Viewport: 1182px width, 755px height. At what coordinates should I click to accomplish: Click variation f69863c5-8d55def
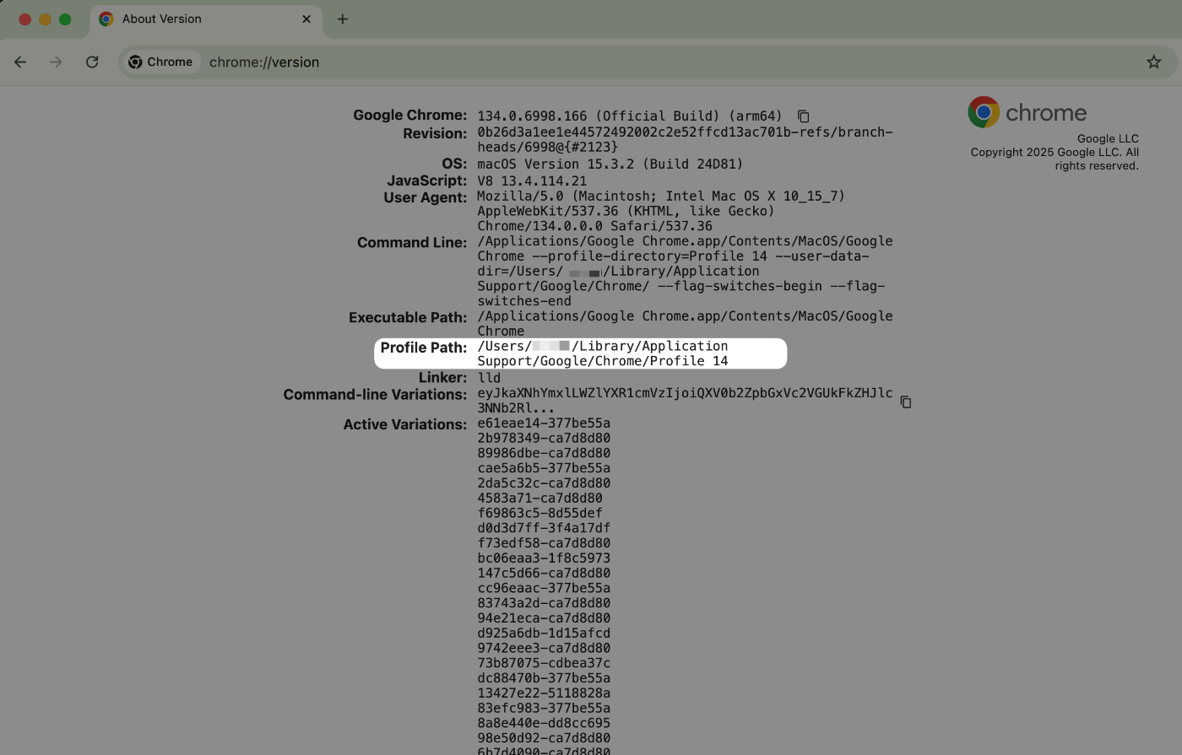point(539,513)
